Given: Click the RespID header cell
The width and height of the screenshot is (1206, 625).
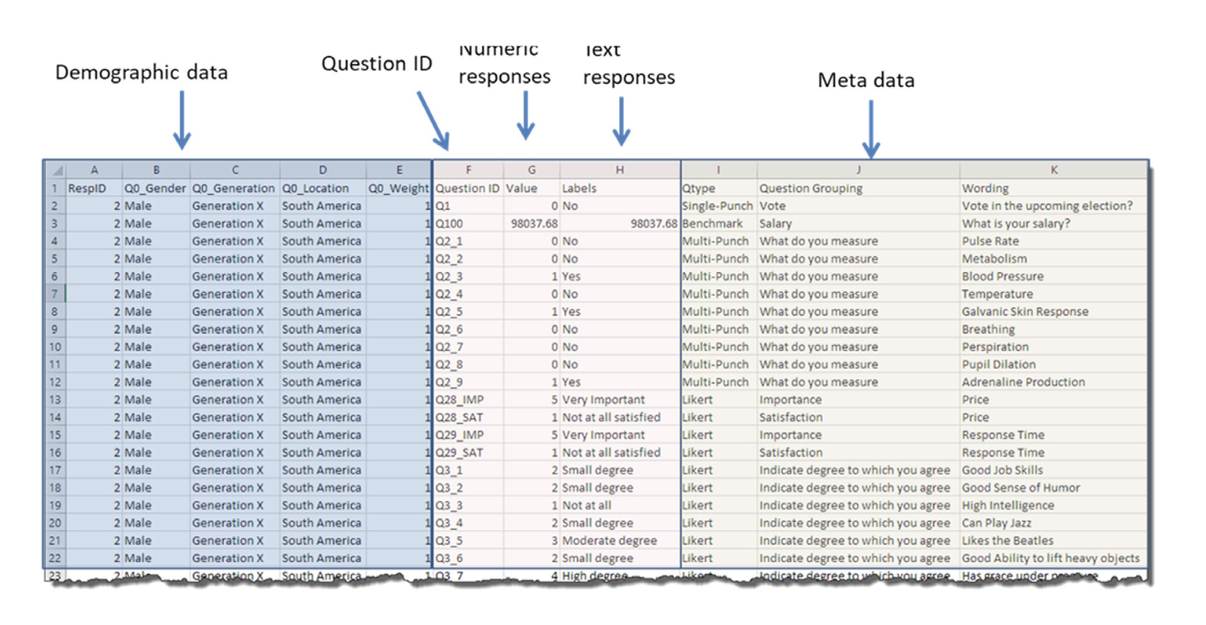Looking at the screenshot, I should pos(94,188).
